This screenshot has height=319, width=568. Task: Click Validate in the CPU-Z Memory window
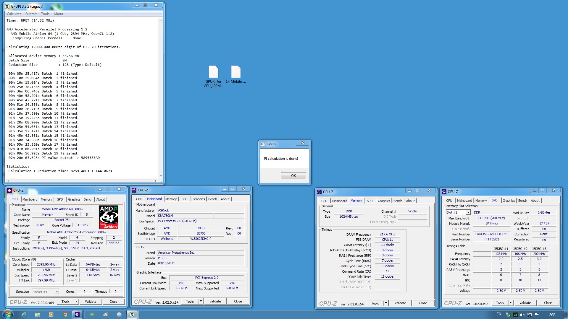point(400,303)
